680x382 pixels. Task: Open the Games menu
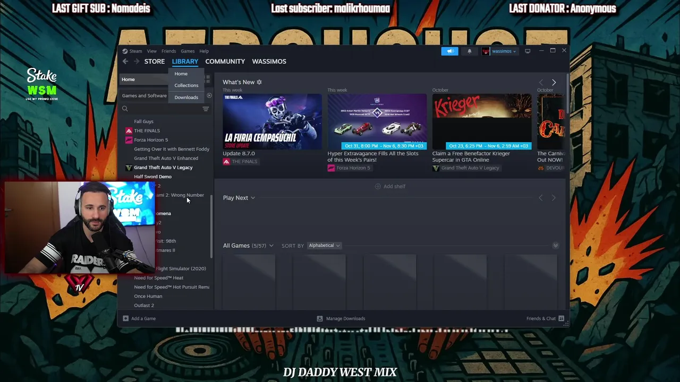188,51
